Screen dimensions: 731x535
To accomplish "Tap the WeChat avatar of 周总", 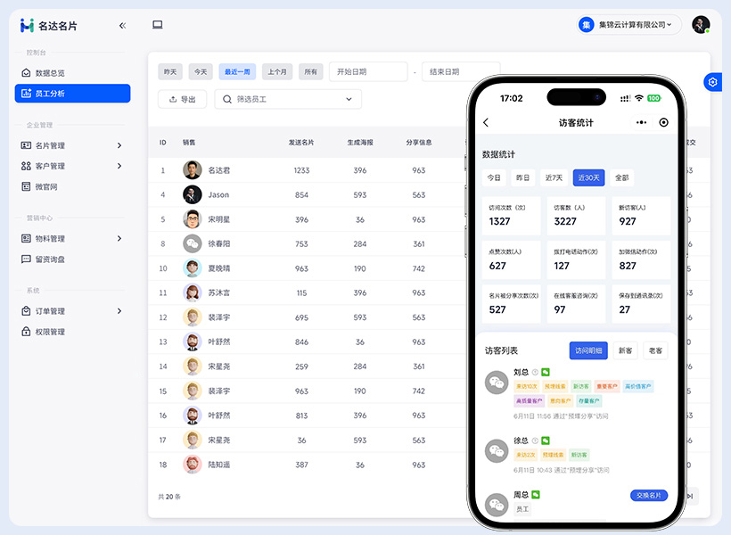I will (x=497, y=504).
